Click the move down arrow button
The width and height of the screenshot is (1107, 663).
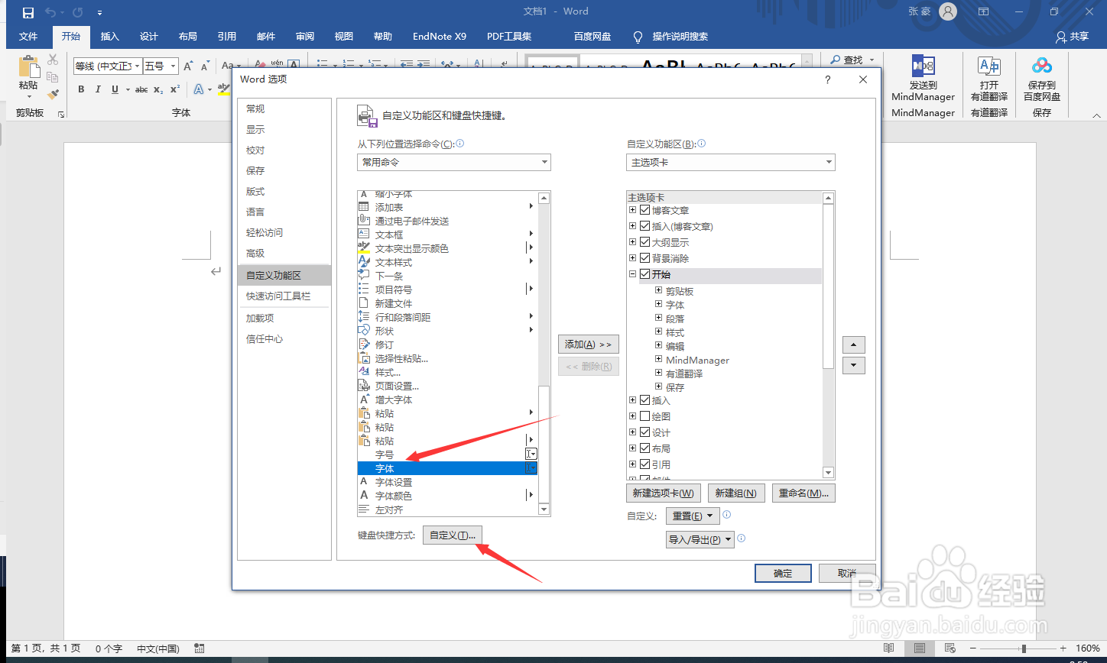(854, 365)
